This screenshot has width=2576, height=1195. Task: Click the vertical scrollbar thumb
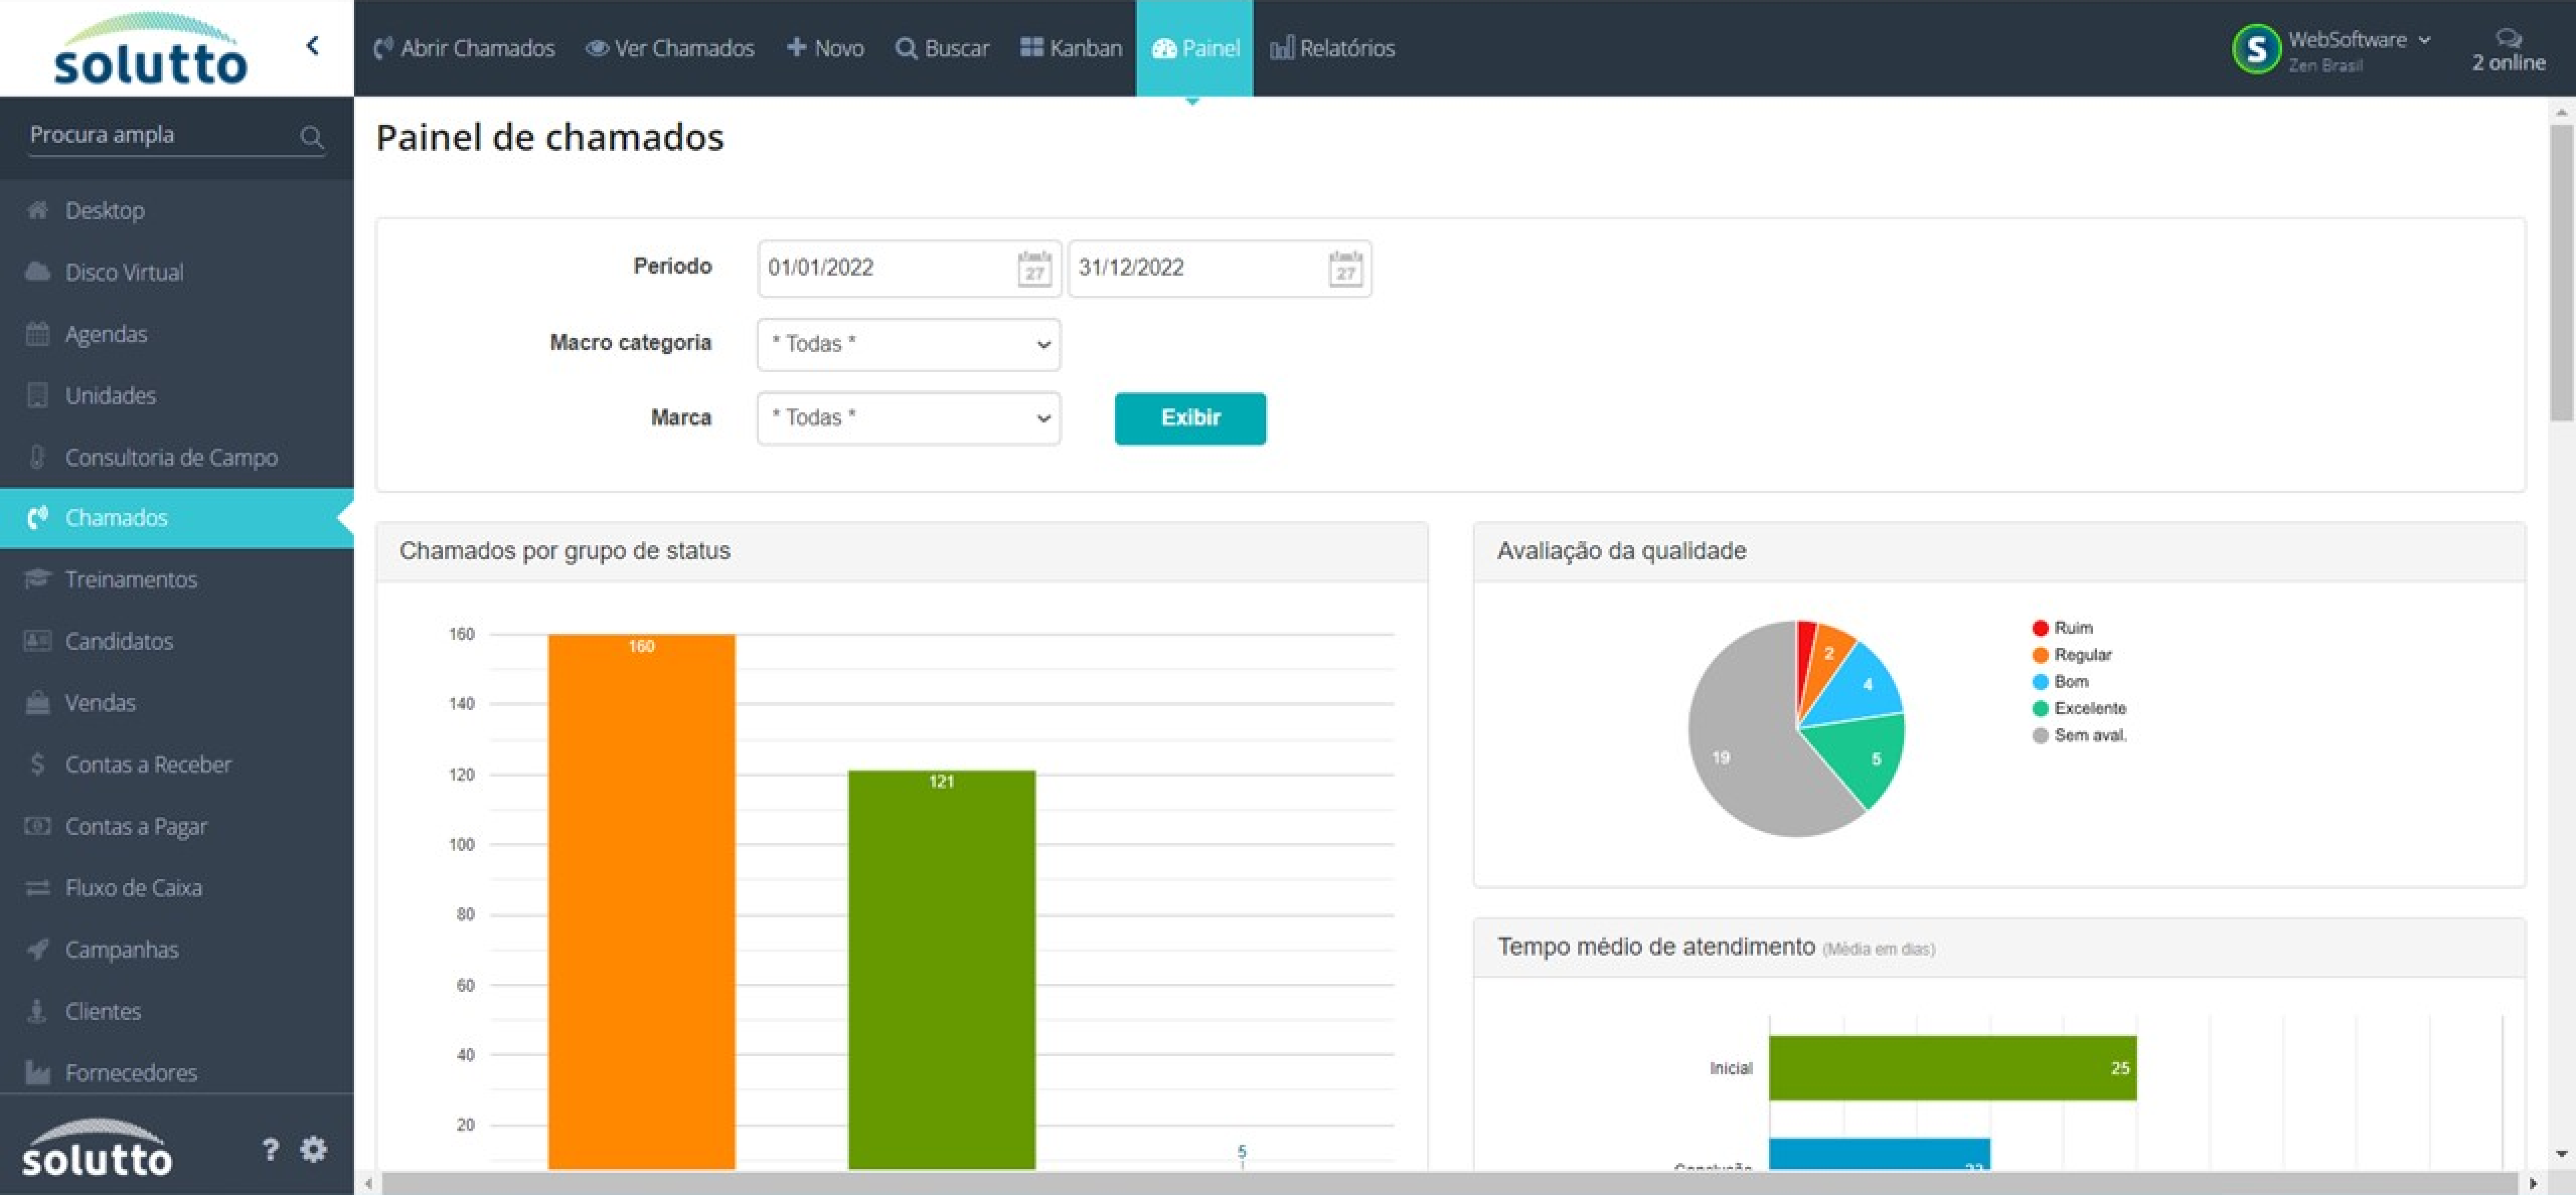pos(2561,272)
